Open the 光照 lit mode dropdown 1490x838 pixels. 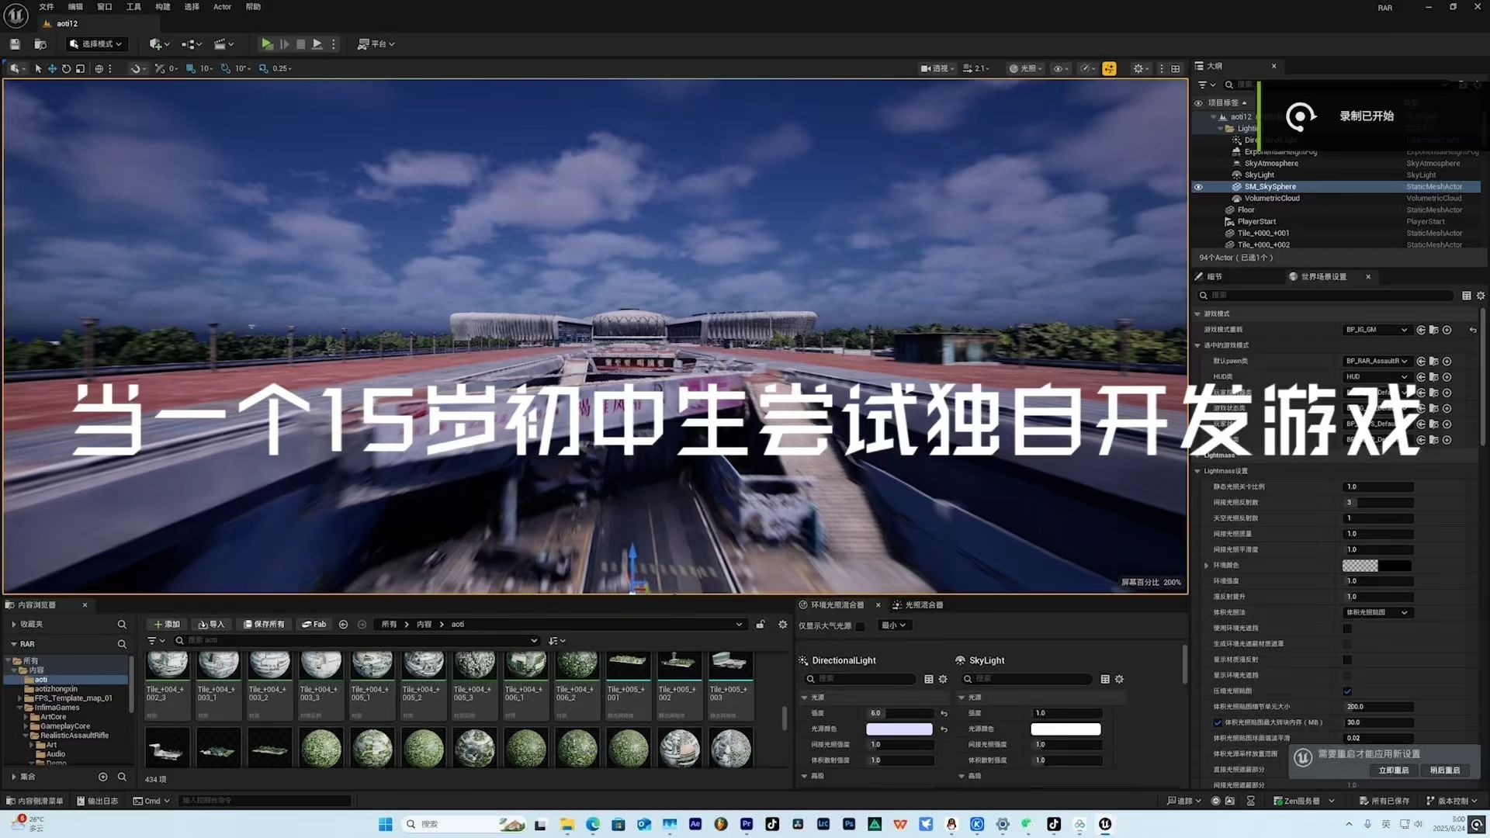click(1026, 68)
